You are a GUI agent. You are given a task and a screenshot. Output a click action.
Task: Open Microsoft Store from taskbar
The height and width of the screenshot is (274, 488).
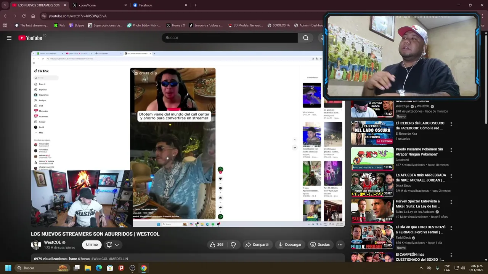pyautogui.click(x=110, y=268)
